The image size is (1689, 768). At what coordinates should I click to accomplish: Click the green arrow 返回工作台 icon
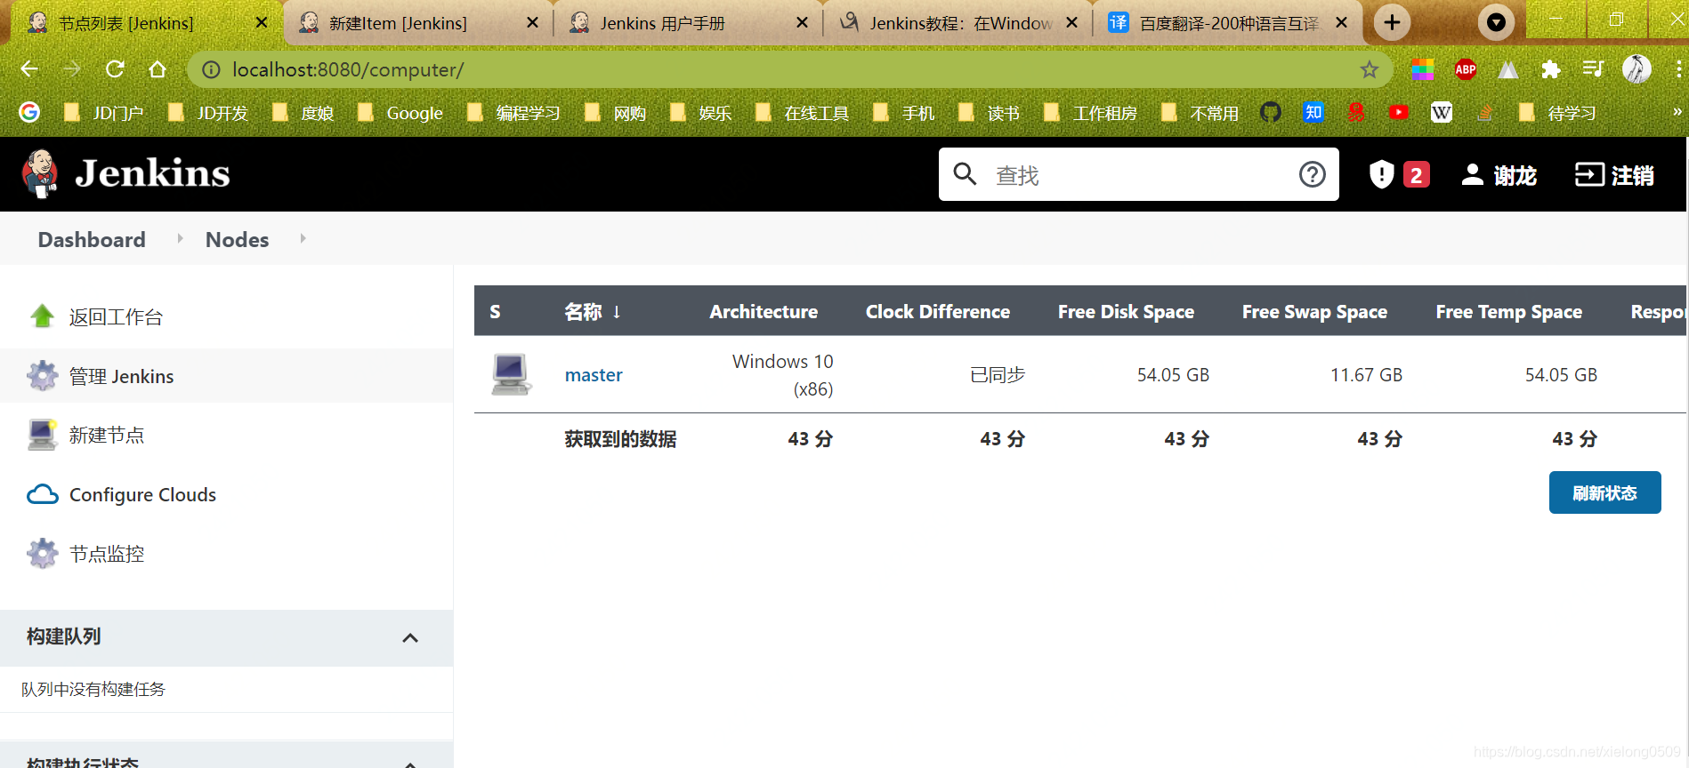(42, 316)
